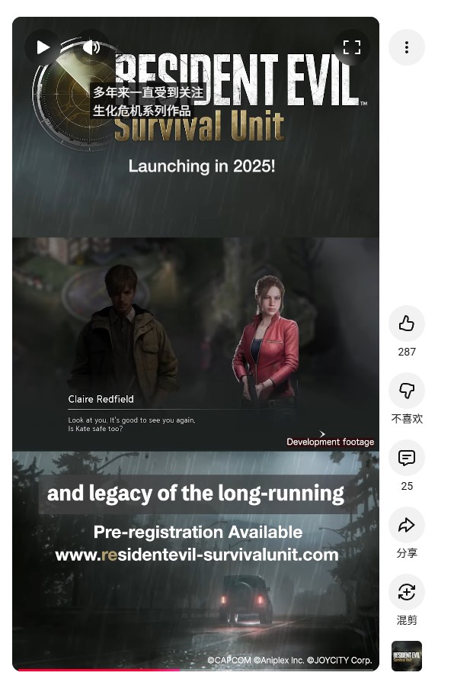This screenshot has width=454, height=679.
Task: Click the Chinese subtitle caption overlay
Action: coord(148,101)
